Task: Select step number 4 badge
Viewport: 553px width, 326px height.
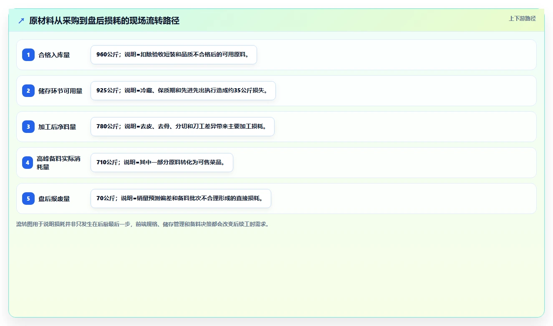Action: point(28,163)
